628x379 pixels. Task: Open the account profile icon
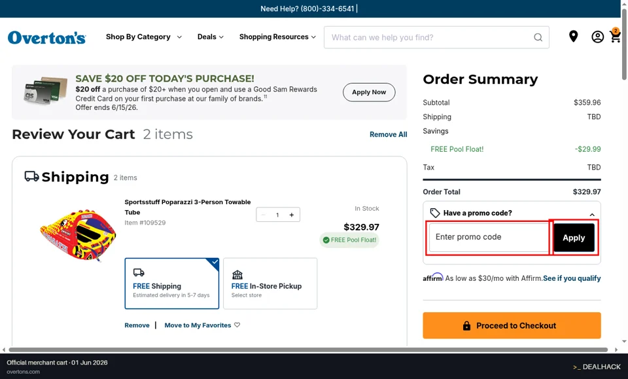coord(597,37)
